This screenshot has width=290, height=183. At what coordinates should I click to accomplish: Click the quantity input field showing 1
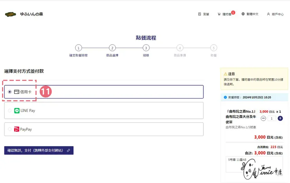click(x=272, y=118)
